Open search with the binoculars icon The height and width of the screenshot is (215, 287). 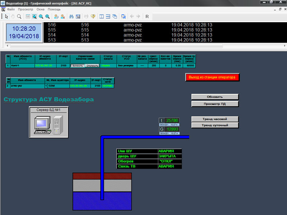click(71, 16)
